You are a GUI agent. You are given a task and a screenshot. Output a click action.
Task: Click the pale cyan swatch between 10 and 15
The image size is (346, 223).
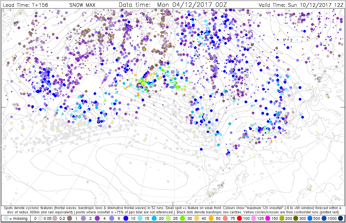140,218
